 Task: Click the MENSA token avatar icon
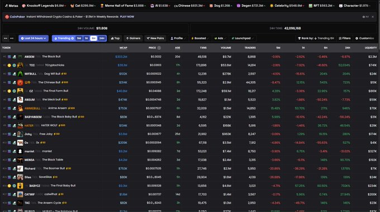[x=20, y=160]
